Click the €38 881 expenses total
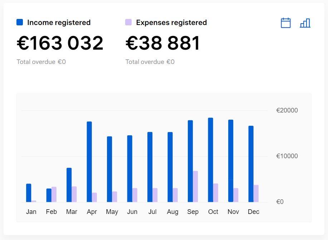 [x=163, y=43]
